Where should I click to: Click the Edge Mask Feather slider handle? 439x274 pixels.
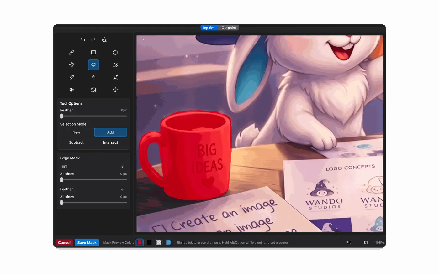click(61, 203)
